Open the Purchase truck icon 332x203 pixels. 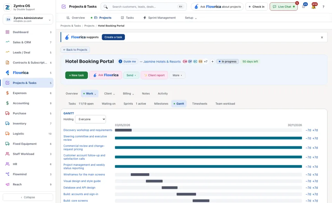pos(7,113)
